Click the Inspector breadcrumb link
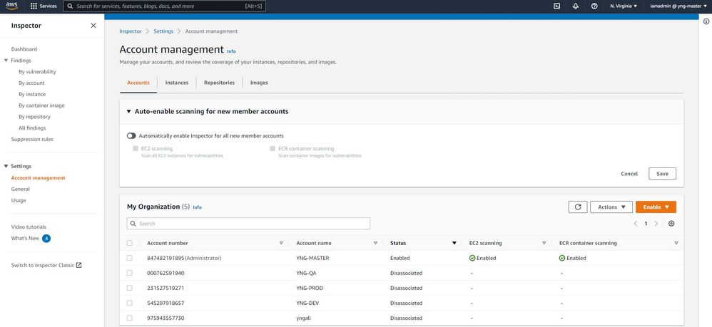This screenshot has height=327, width=712. (x=131, y=31)
